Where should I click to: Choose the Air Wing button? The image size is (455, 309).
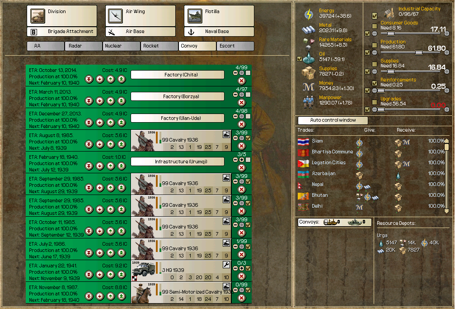(141, 16)
